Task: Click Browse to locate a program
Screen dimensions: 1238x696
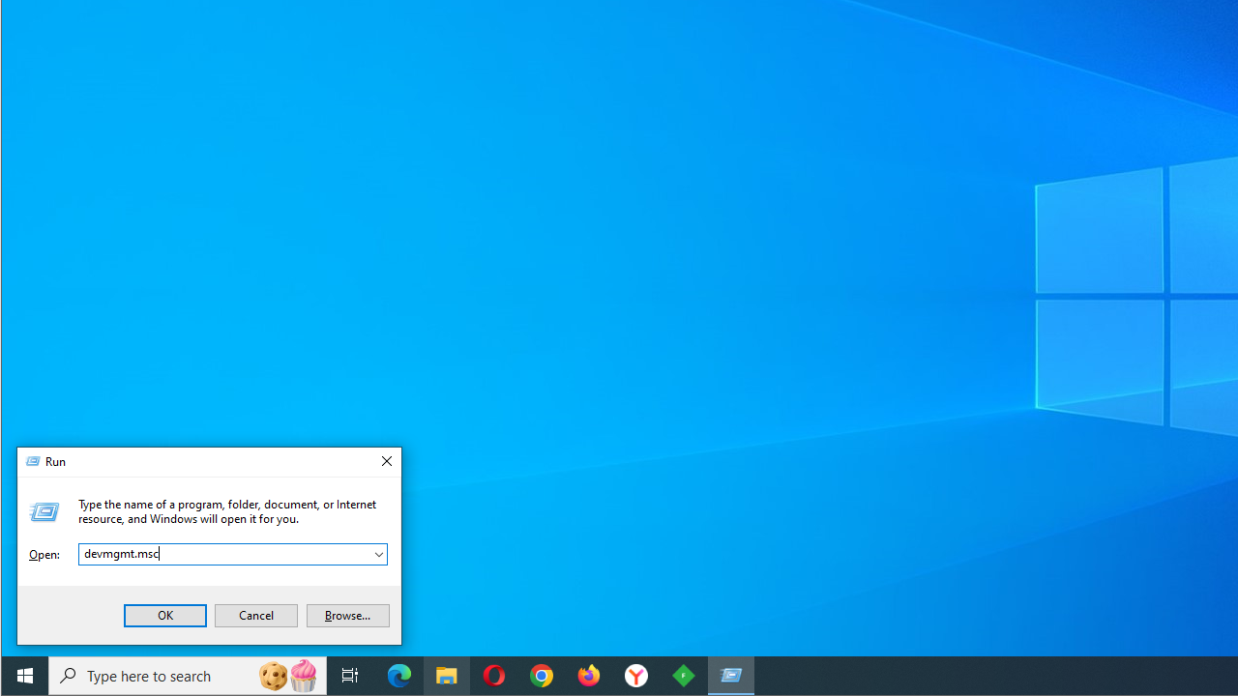Action: (x=347, y=615)
